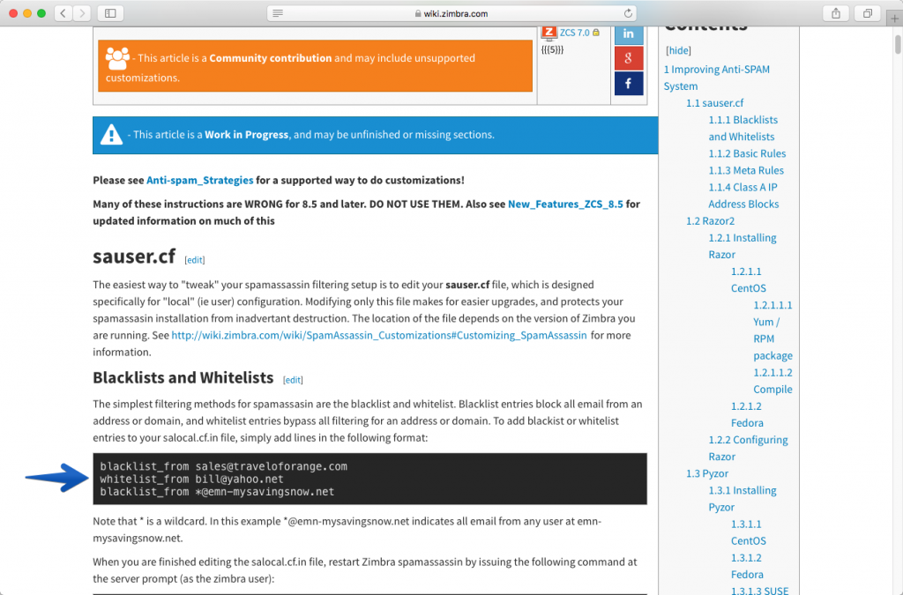Screen dimensions: 903x595
Task: Follow the SpamAssassin_Customizations wiki URL
Action: pos(379,335)
